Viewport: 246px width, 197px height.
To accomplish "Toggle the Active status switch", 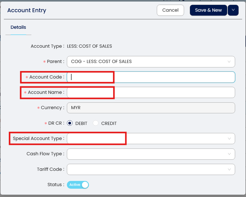I will tap(78, 185).
